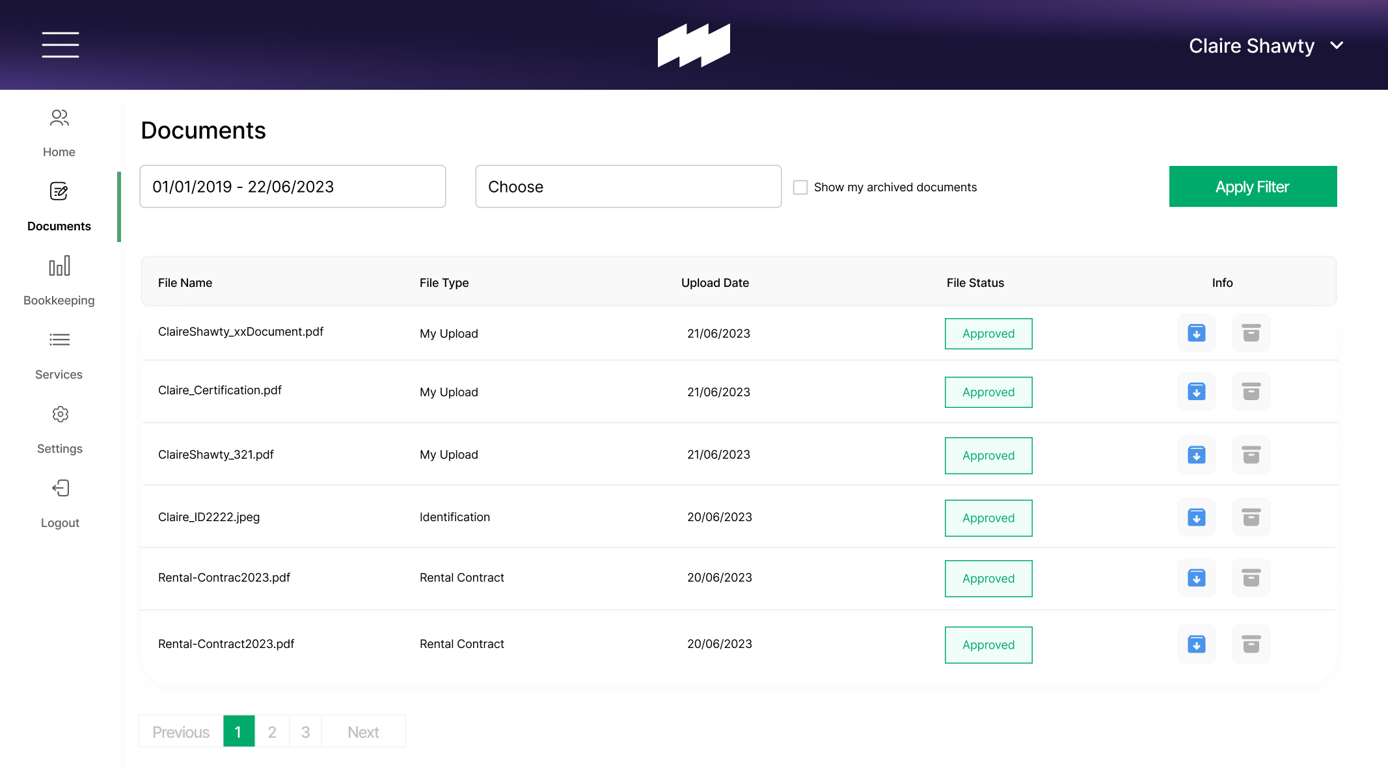Download Rental-Contrac2023.pdf
The height and width of the screenshot is (769, 1388).
(1197, 578)
